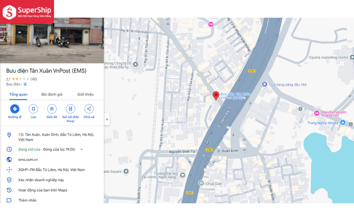
Task: Click the Nguyễn Đình Tứ road label
Action: click(x=182, y=152)
